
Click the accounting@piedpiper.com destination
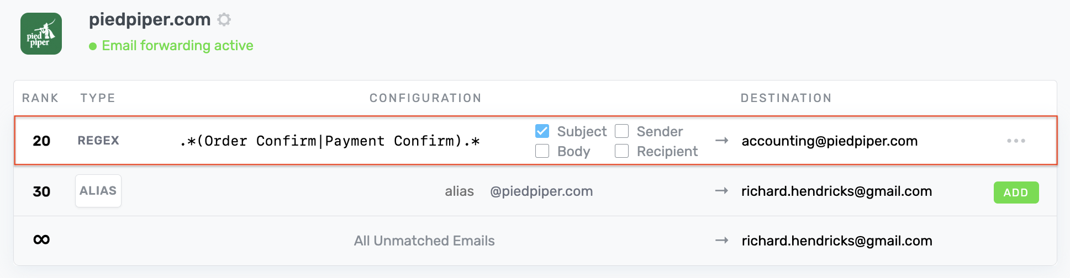[829, 141]
